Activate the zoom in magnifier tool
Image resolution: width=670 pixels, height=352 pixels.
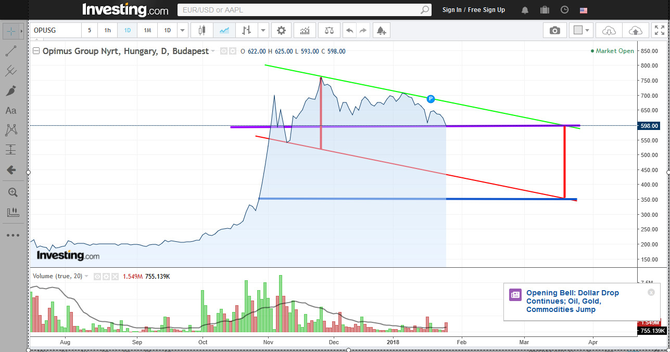pyautogui.click(x=12, y=192)
